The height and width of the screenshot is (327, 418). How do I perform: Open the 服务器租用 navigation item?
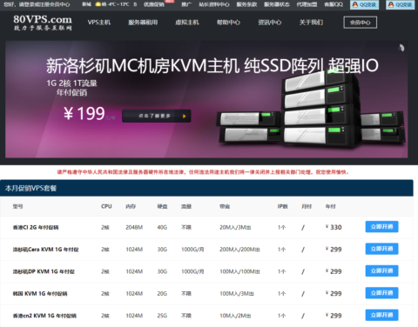pyautogui.click(x=143, y=23)
